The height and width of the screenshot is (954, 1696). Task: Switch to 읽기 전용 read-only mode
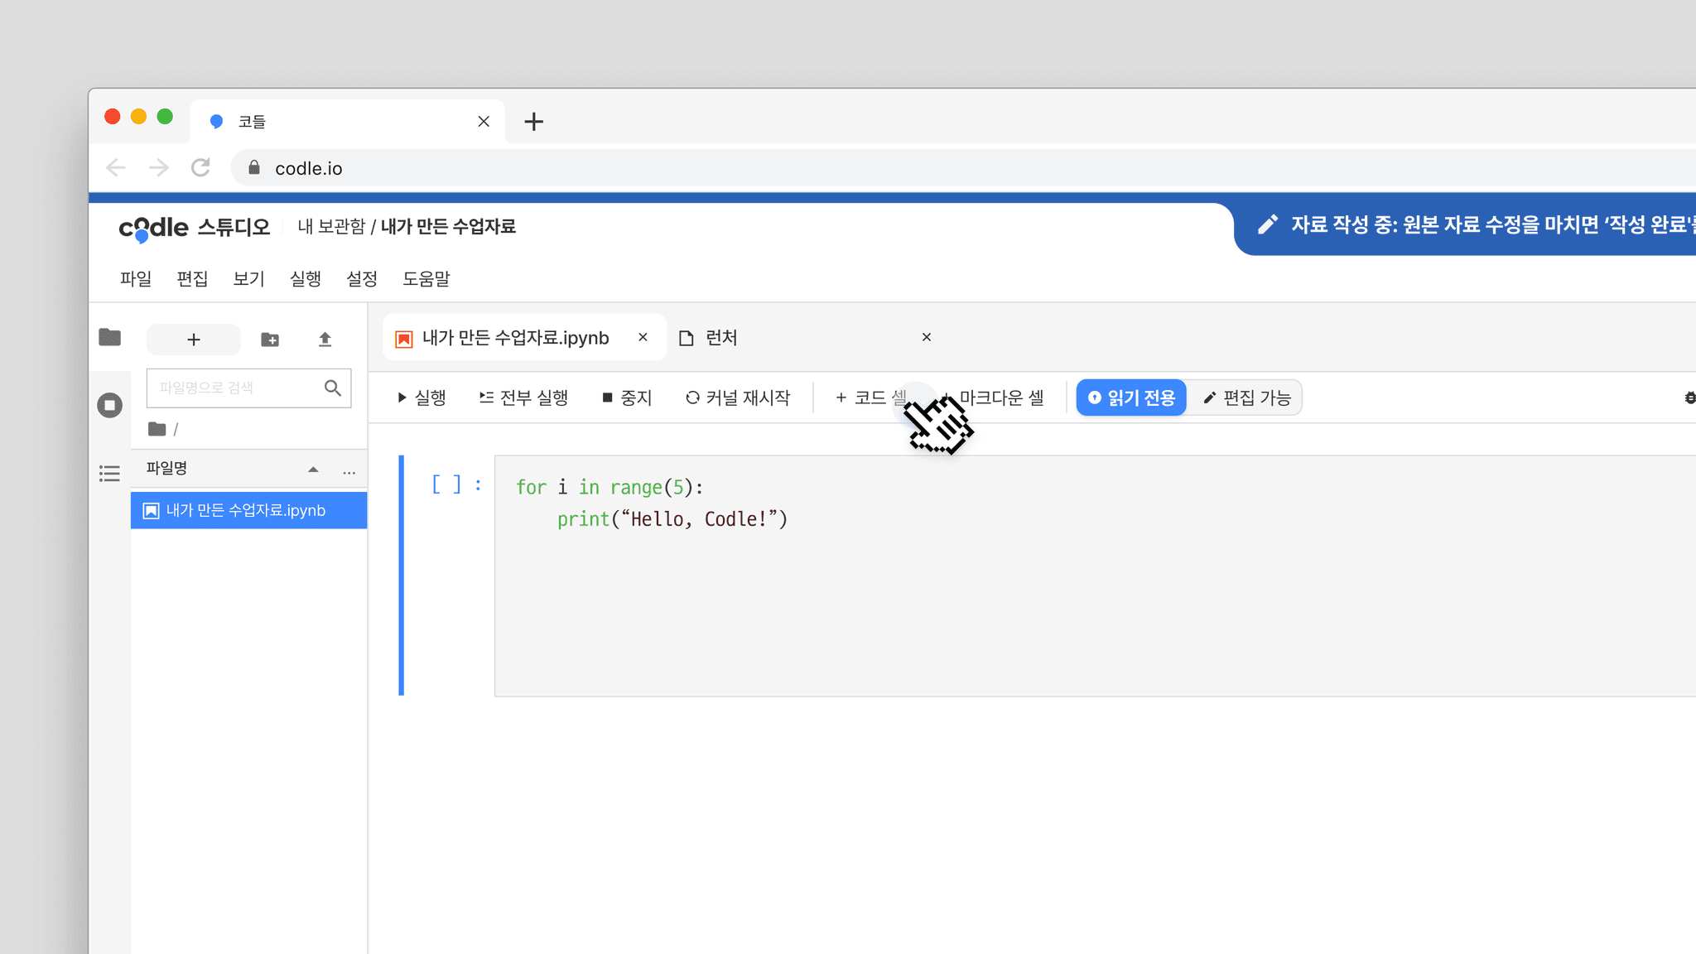pos(1131,398)
